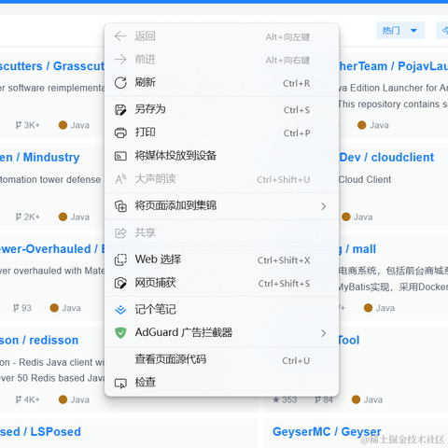This screenshot has height=448, width=448.
Task: Click the back arrow icon in context menu
Action: coord(120,36)
